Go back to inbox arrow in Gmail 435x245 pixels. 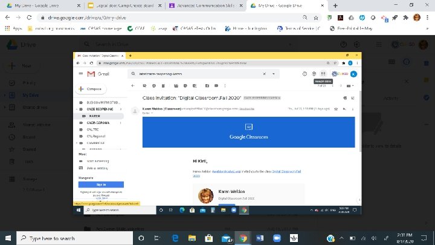[133, 86]
